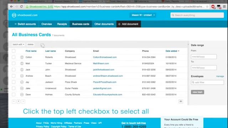The image size is (228, 128).
Task: Select the checkbox for Matt Tucker
Action: 14,63
